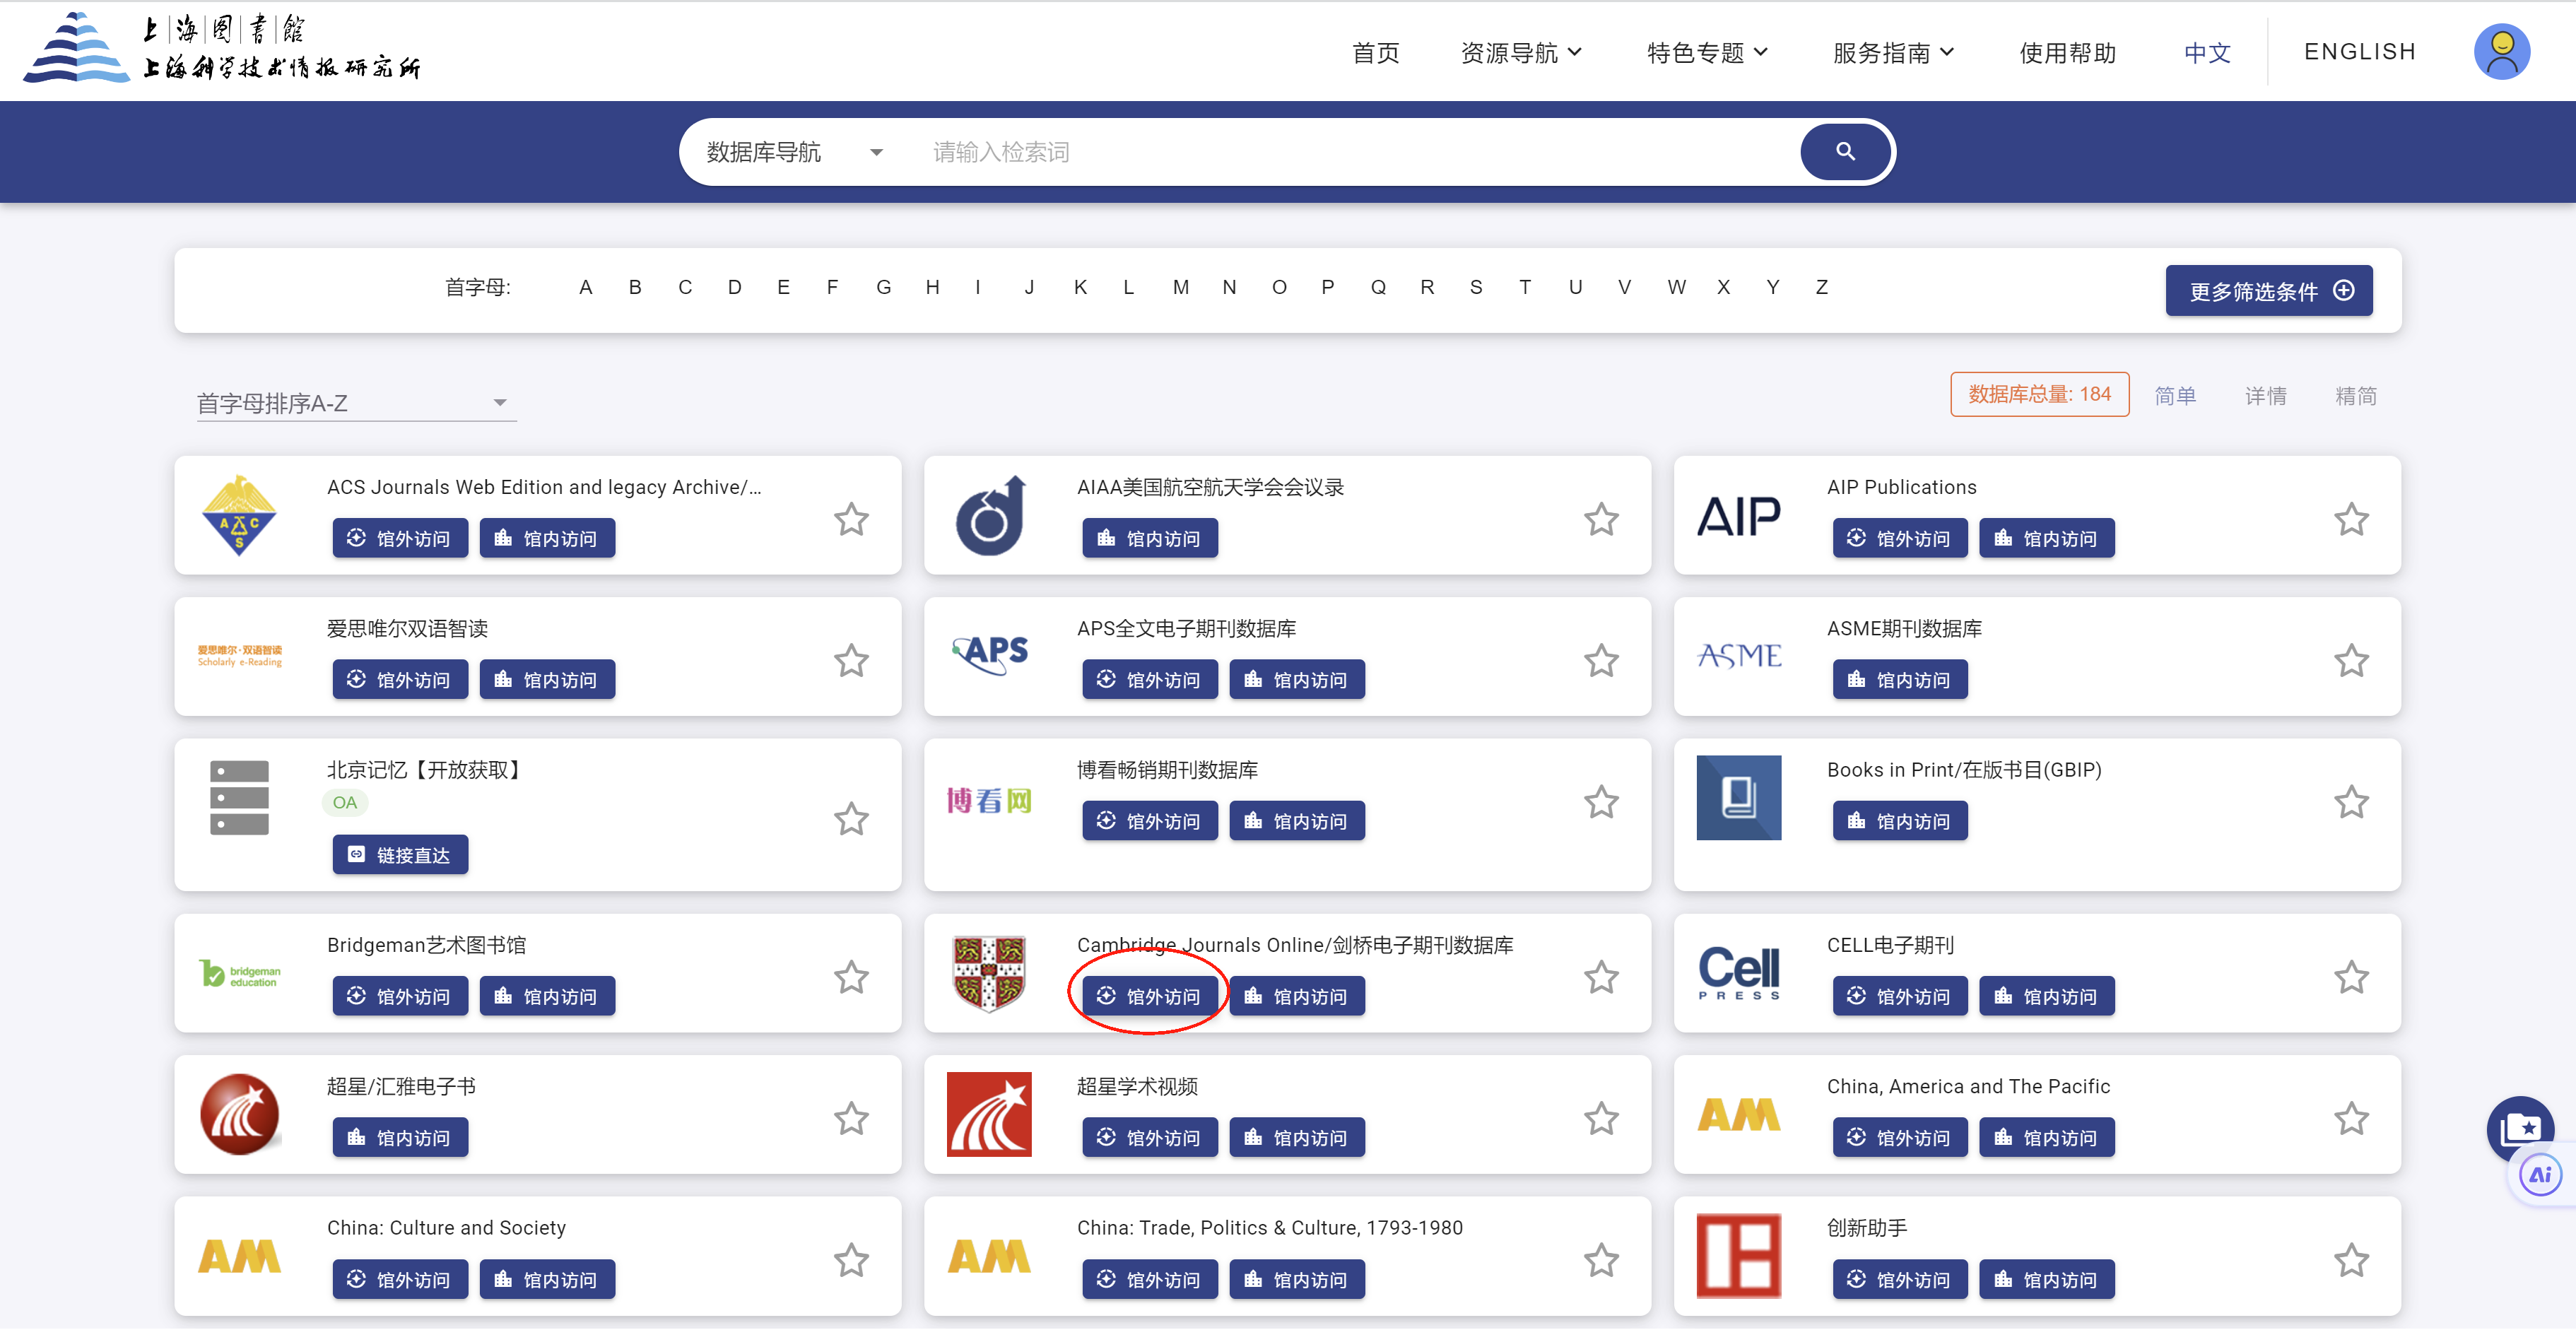
Task: Go to 首页 in top navigation
Action: pos(1375,52)
